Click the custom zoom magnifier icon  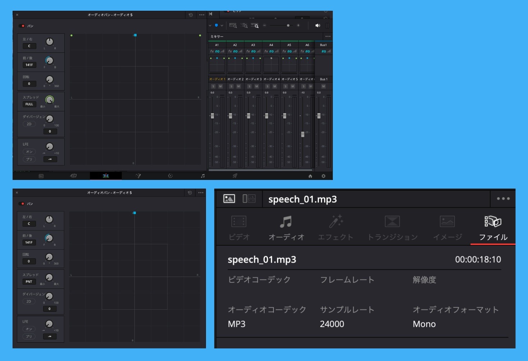click(x=255, y=26)
